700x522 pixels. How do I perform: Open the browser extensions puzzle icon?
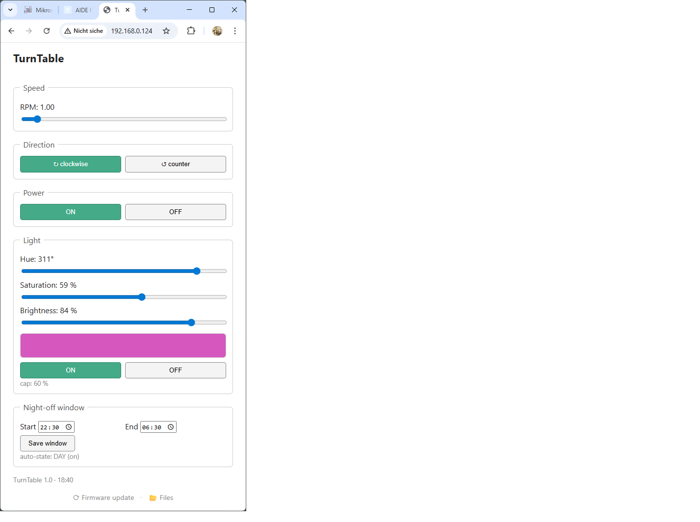click(191, 31)
